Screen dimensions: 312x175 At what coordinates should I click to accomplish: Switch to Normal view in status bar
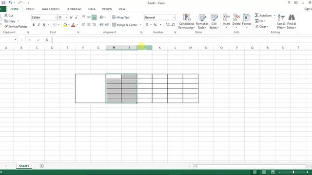coord(254,172)
